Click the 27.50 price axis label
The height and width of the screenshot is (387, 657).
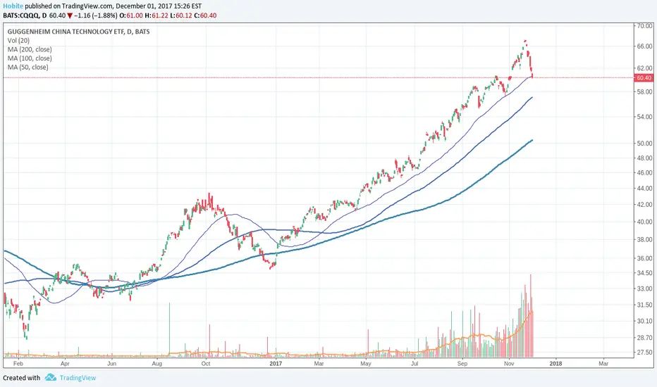tap(644, 353)
